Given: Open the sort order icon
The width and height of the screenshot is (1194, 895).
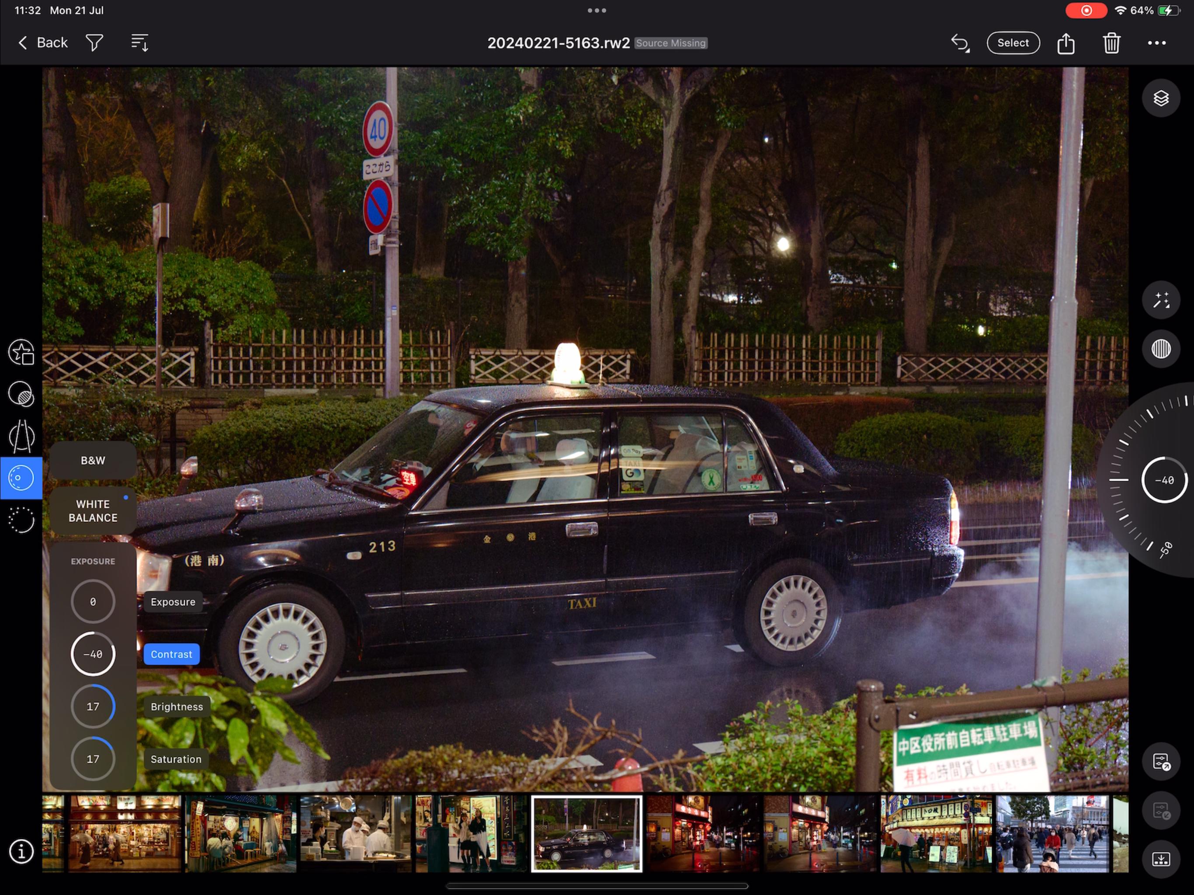Looking at the screenshot, I should click(x=140, y=43).
